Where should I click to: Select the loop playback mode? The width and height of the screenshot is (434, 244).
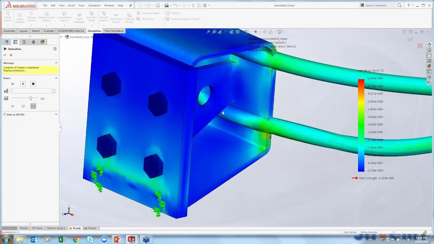(x=23, y=106)
